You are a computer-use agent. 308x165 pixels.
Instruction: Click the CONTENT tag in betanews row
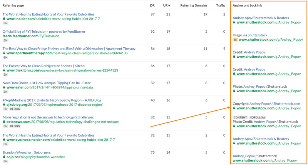point(240,117)
